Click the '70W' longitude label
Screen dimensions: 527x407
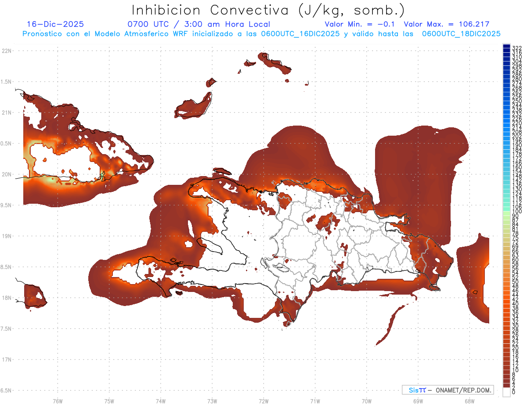click(366, 401)
